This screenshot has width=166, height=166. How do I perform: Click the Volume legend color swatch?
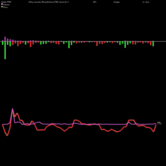[x=2, y=4]
